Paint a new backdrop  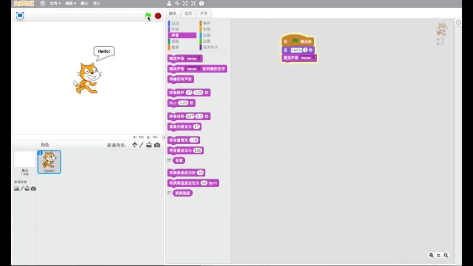click(22, 189)
